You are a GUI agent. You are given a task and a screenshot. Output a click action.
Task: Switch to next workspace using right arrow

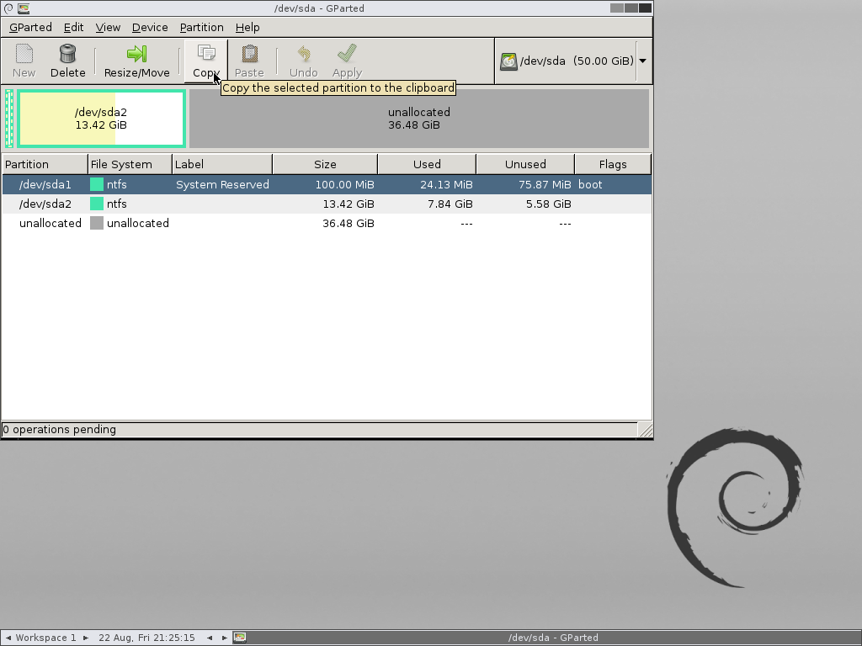coord(85,638)
